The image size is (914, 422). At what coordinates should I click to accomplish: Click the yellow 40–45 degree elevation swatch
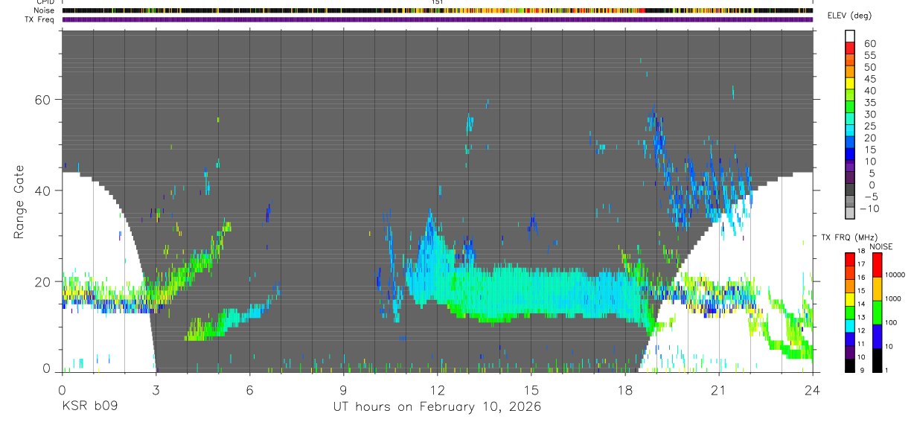(x=851, y=83)
